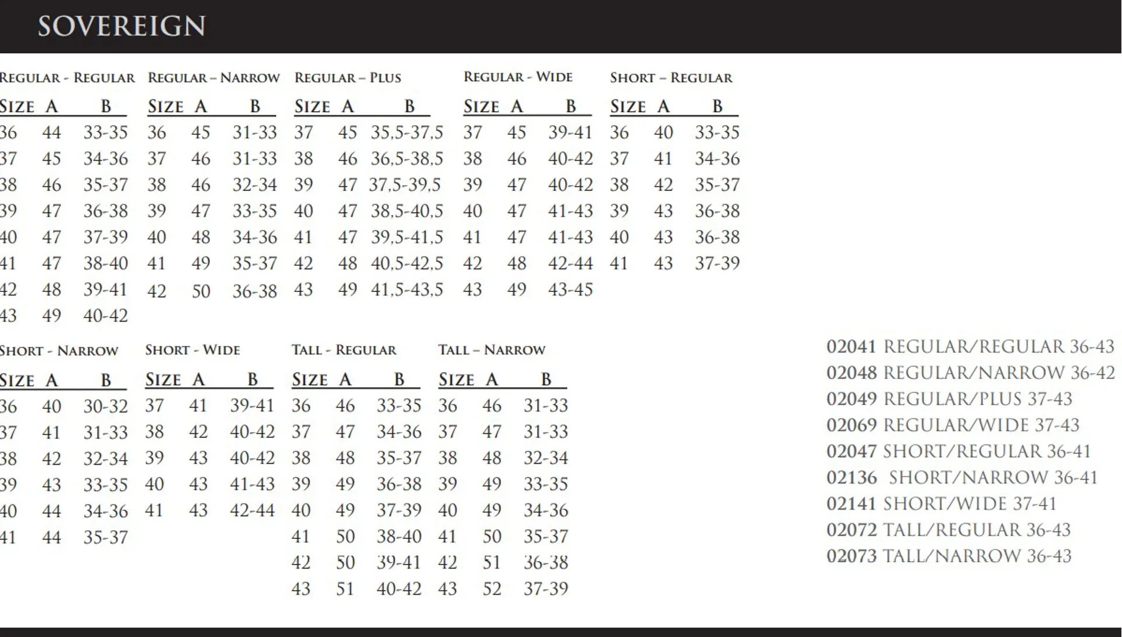
Task: Select product code 02073 Tall/Narrow 36-43
Action: (948, 556)
